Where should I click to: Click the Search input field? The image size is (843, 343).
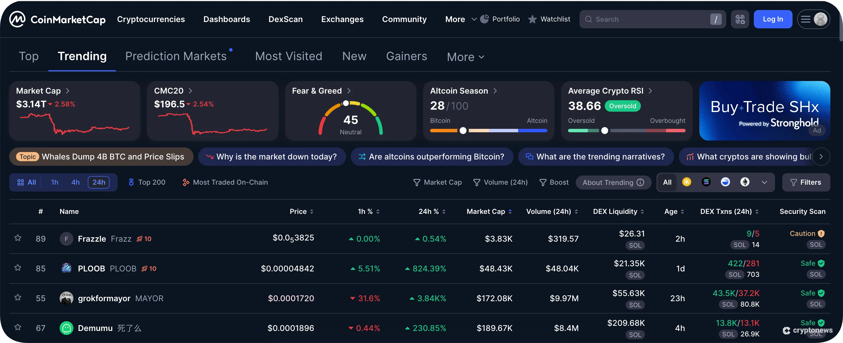click(x=651, y=19)
